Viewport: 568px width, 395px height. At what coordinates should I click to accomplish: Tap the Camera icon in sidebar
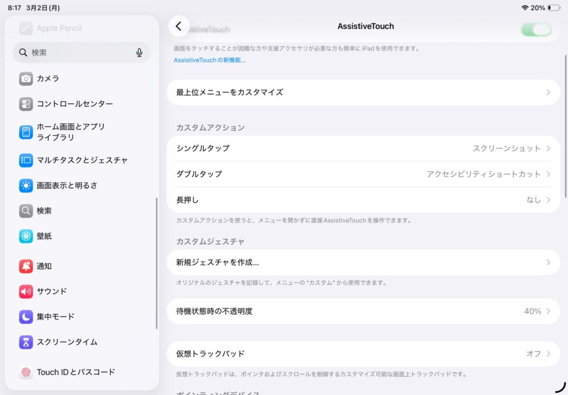point(26,79)
